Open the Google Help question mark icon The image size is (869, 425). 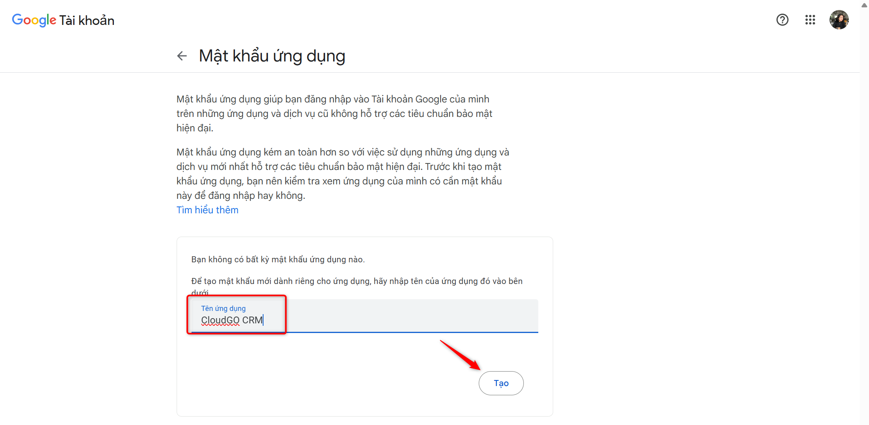[783, 20]
